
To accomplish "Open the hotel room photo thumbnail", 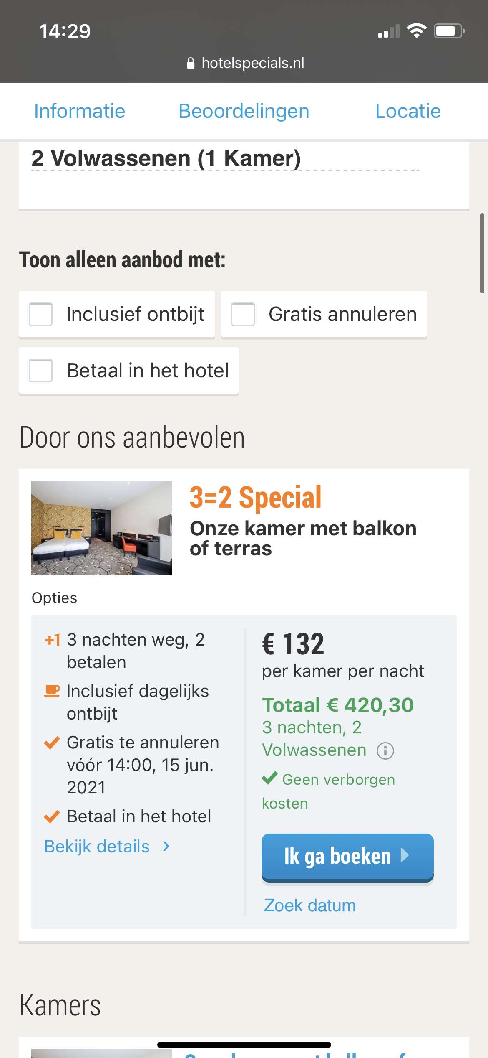I will point(101,528).
